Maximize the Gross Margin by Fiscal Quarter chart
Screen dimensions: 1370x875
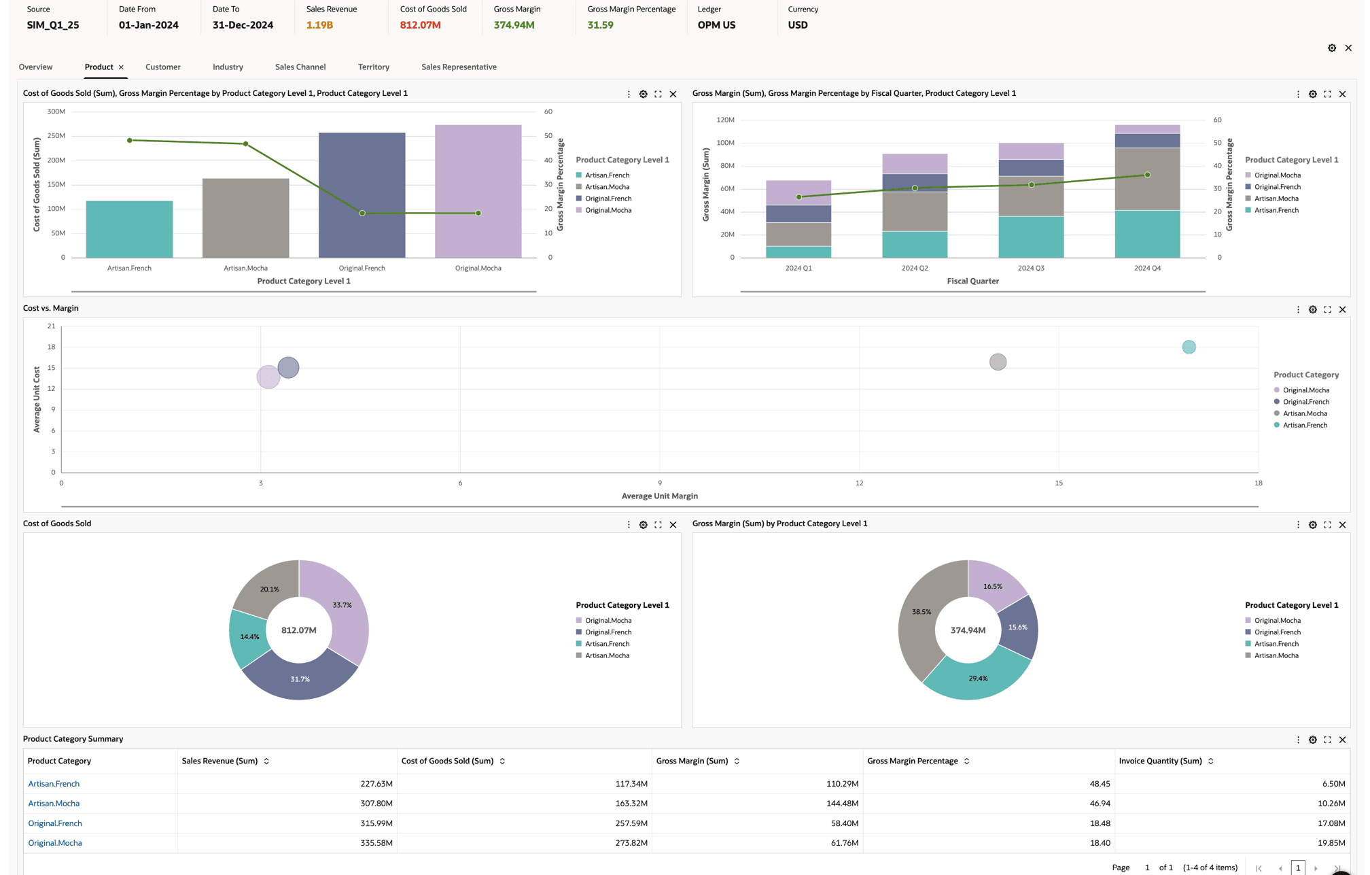[1328, 95]
